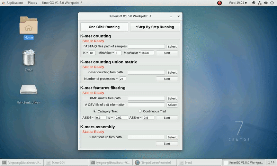
Task: Open the Places menu
Action: coord(32,3)
